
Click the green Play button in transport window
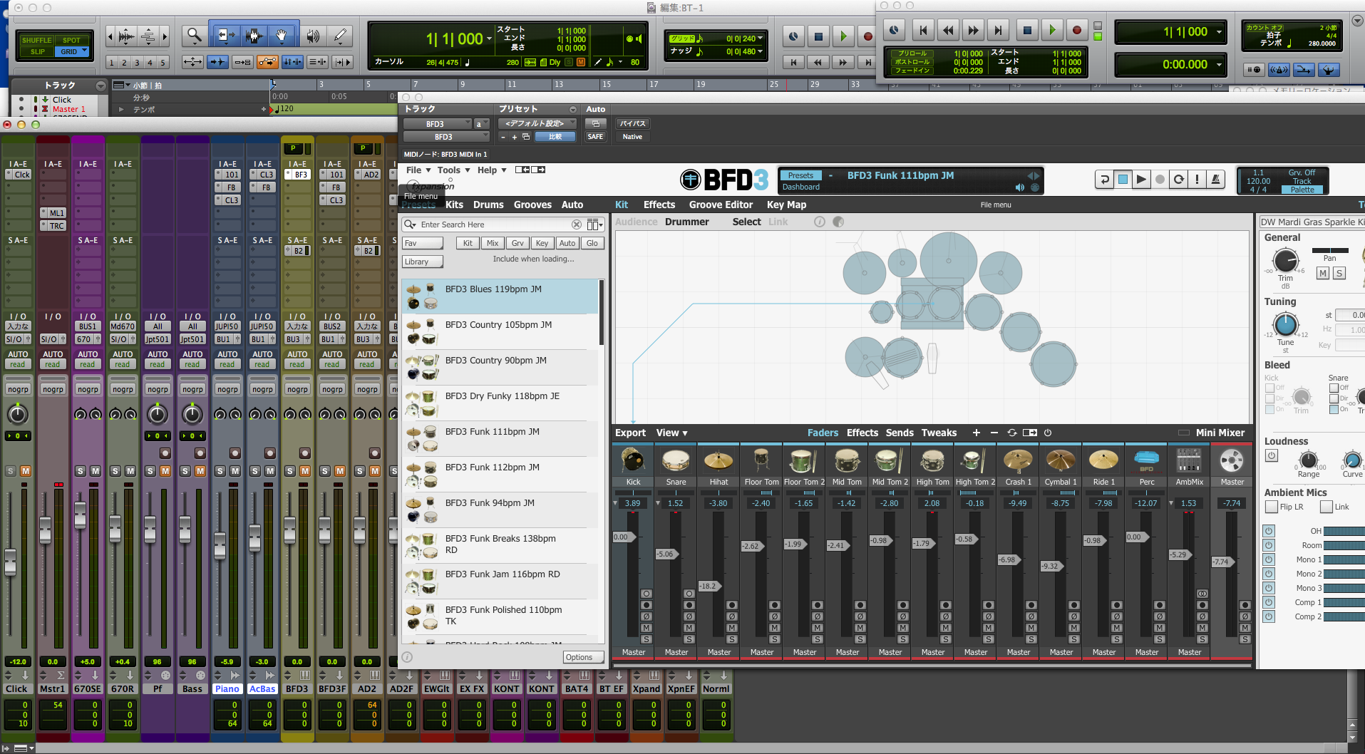[x=1052, y=30]
